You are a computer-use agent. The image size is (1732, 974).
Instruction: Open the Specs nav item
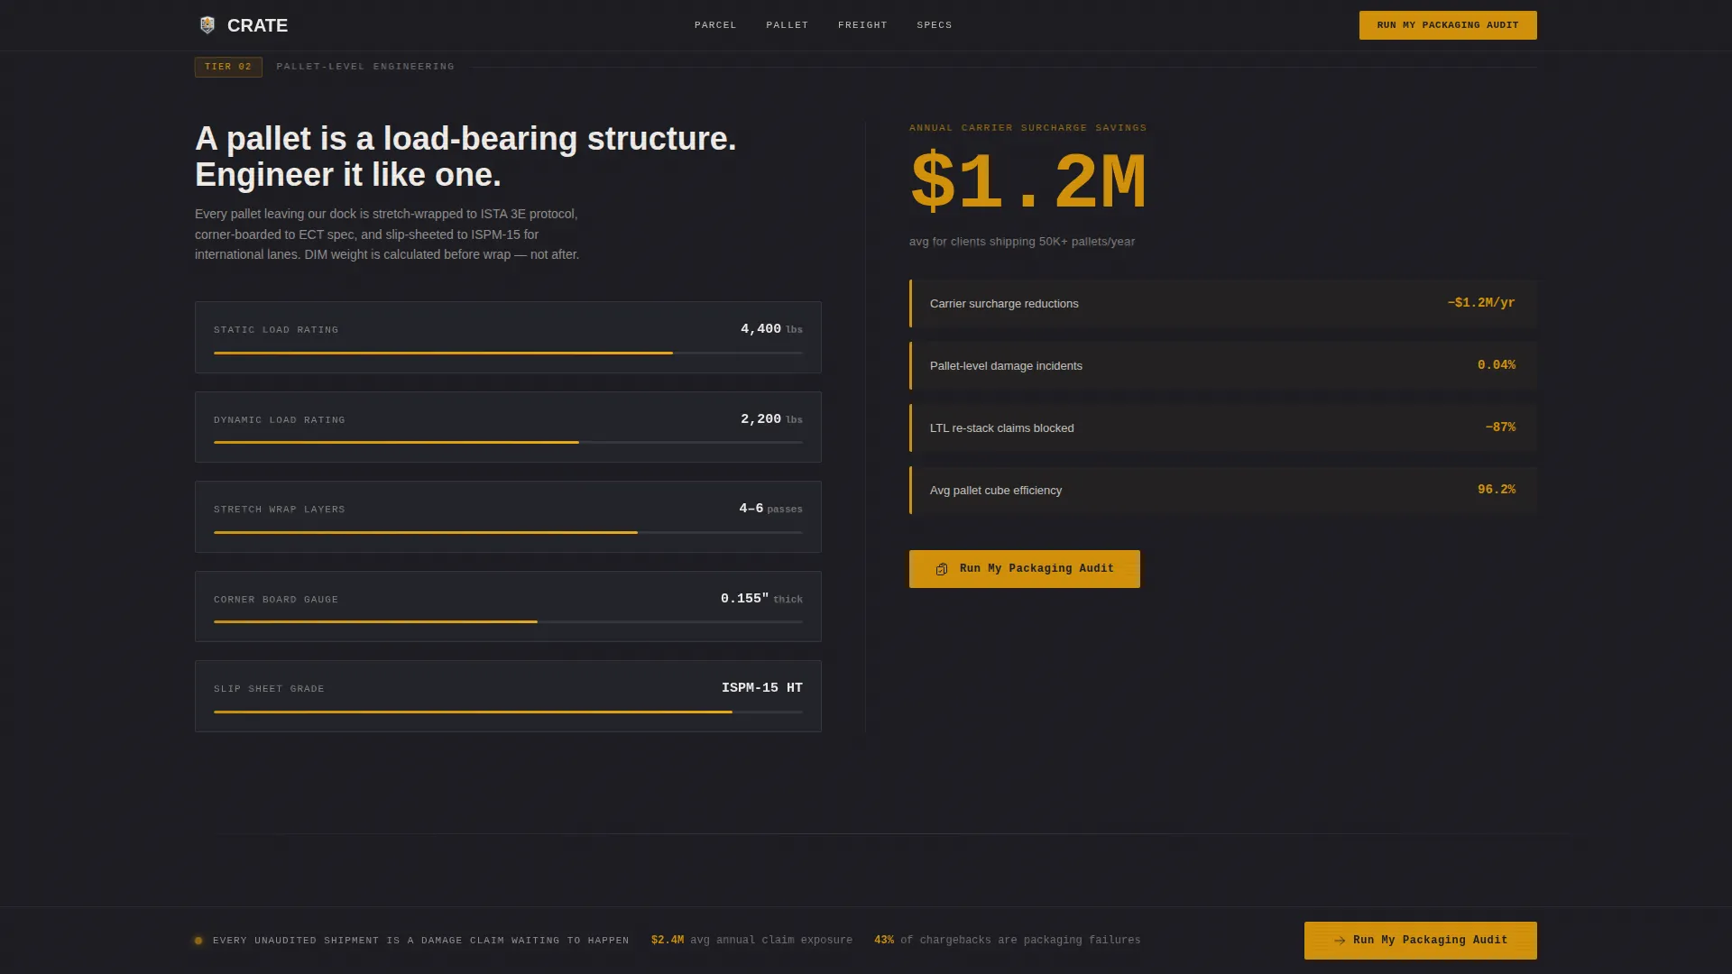click(x=935, y=25)
